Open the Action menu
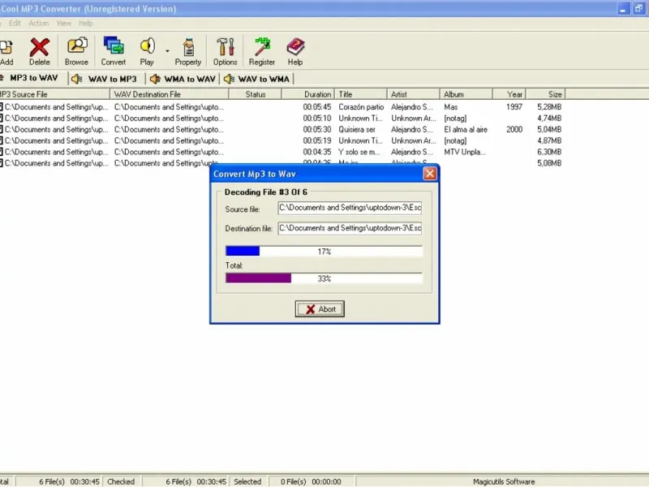The width and height of the screenshot is (649, 487). 38,24
